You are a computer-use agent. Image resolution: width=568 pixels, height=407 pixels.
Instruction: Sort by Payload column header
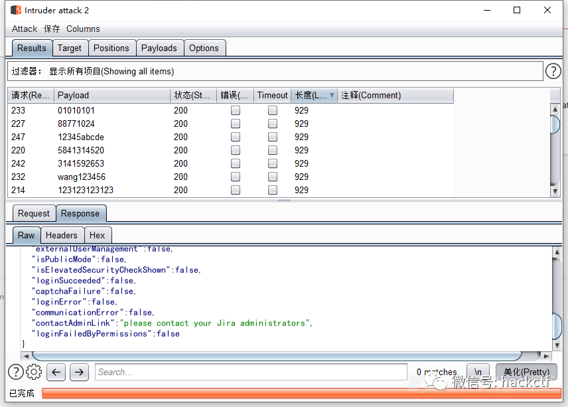tap(112, 96)
